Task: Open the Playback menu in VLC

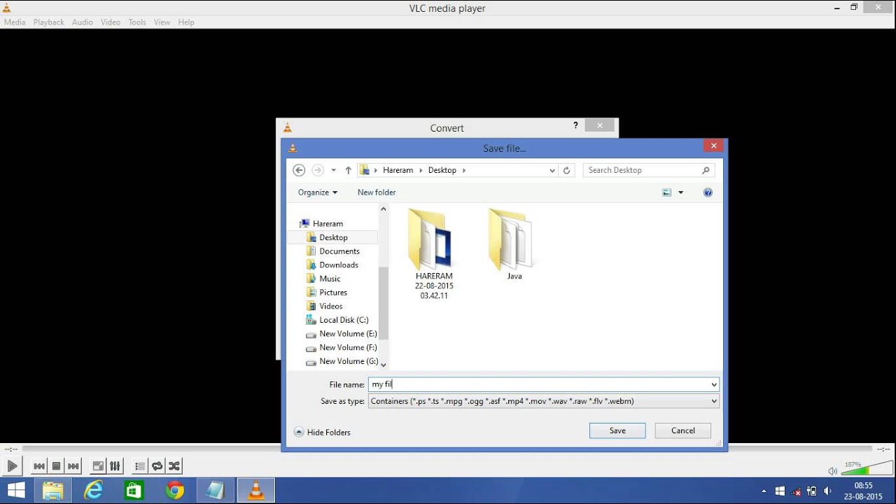Action: [x=48, y=22]
